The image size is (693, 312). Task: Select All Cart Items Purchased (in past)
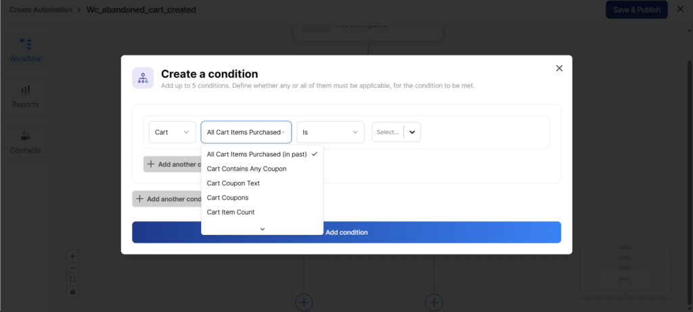[x=256, y=154]
